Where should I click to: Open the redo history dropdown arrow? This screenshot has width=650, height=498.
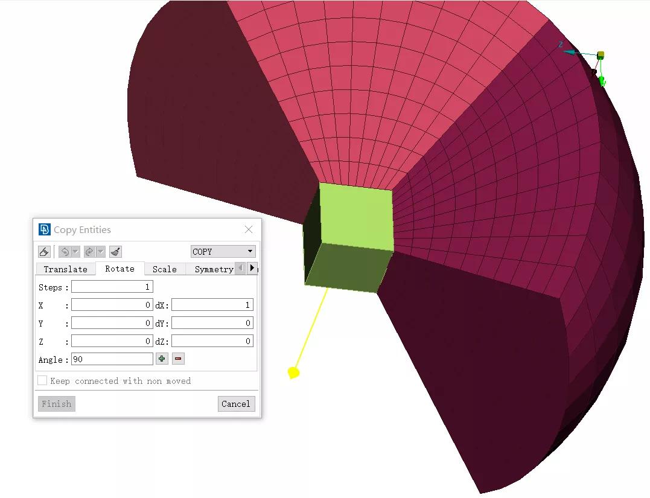(101, 252)
